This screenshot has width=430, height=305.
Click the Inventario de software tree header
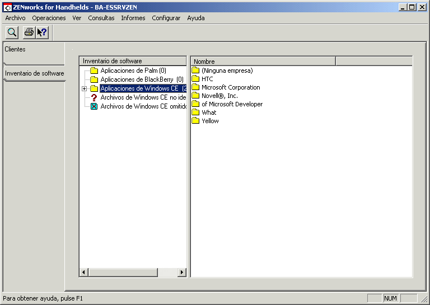[x=133, y=61]
